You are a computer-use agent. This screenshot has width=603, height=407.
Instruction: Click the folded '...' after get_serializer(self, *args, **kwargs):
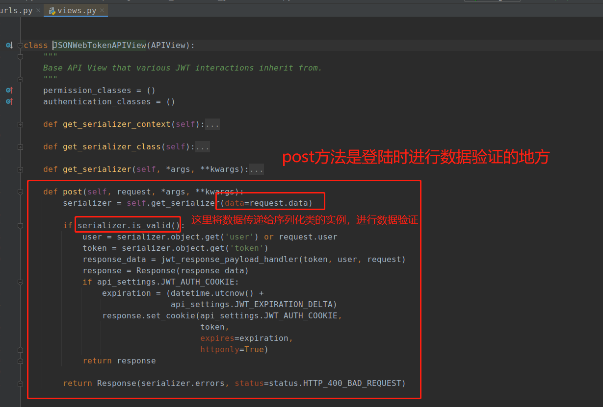[x=257, y=169]
